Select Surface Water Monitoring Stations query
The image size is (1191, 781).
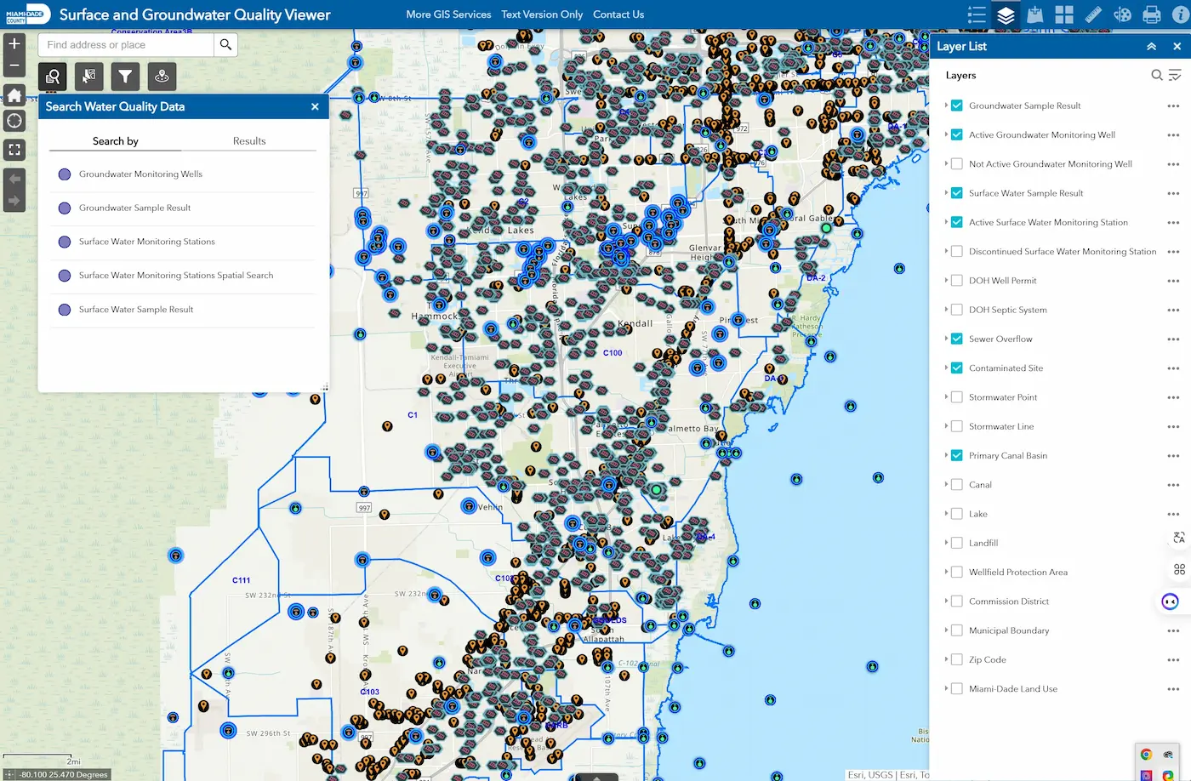pos(183,242)
